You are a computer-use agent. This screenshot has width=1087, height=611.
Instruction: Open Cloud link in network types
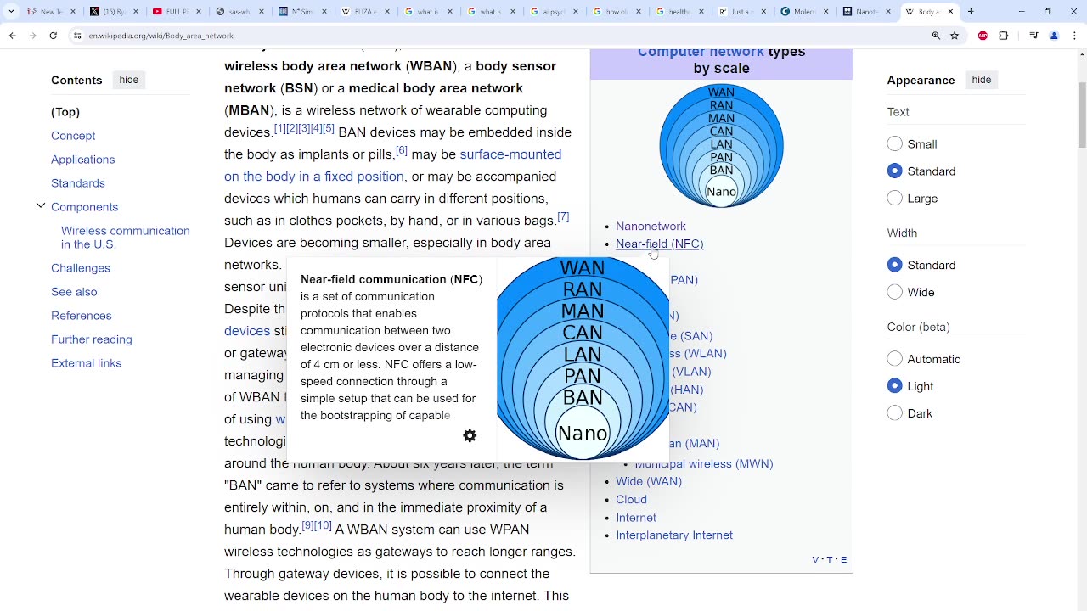(631, 499)
